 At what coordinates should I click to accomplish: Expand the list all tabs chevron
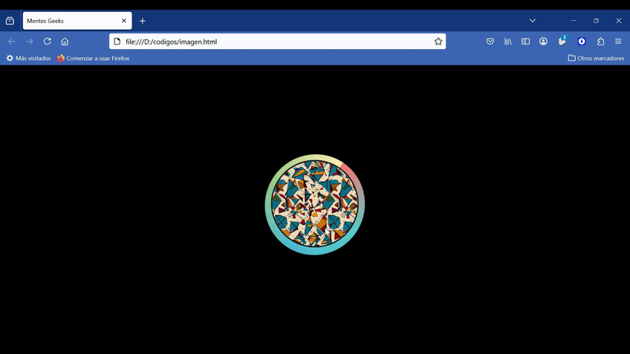coord(533,21)
